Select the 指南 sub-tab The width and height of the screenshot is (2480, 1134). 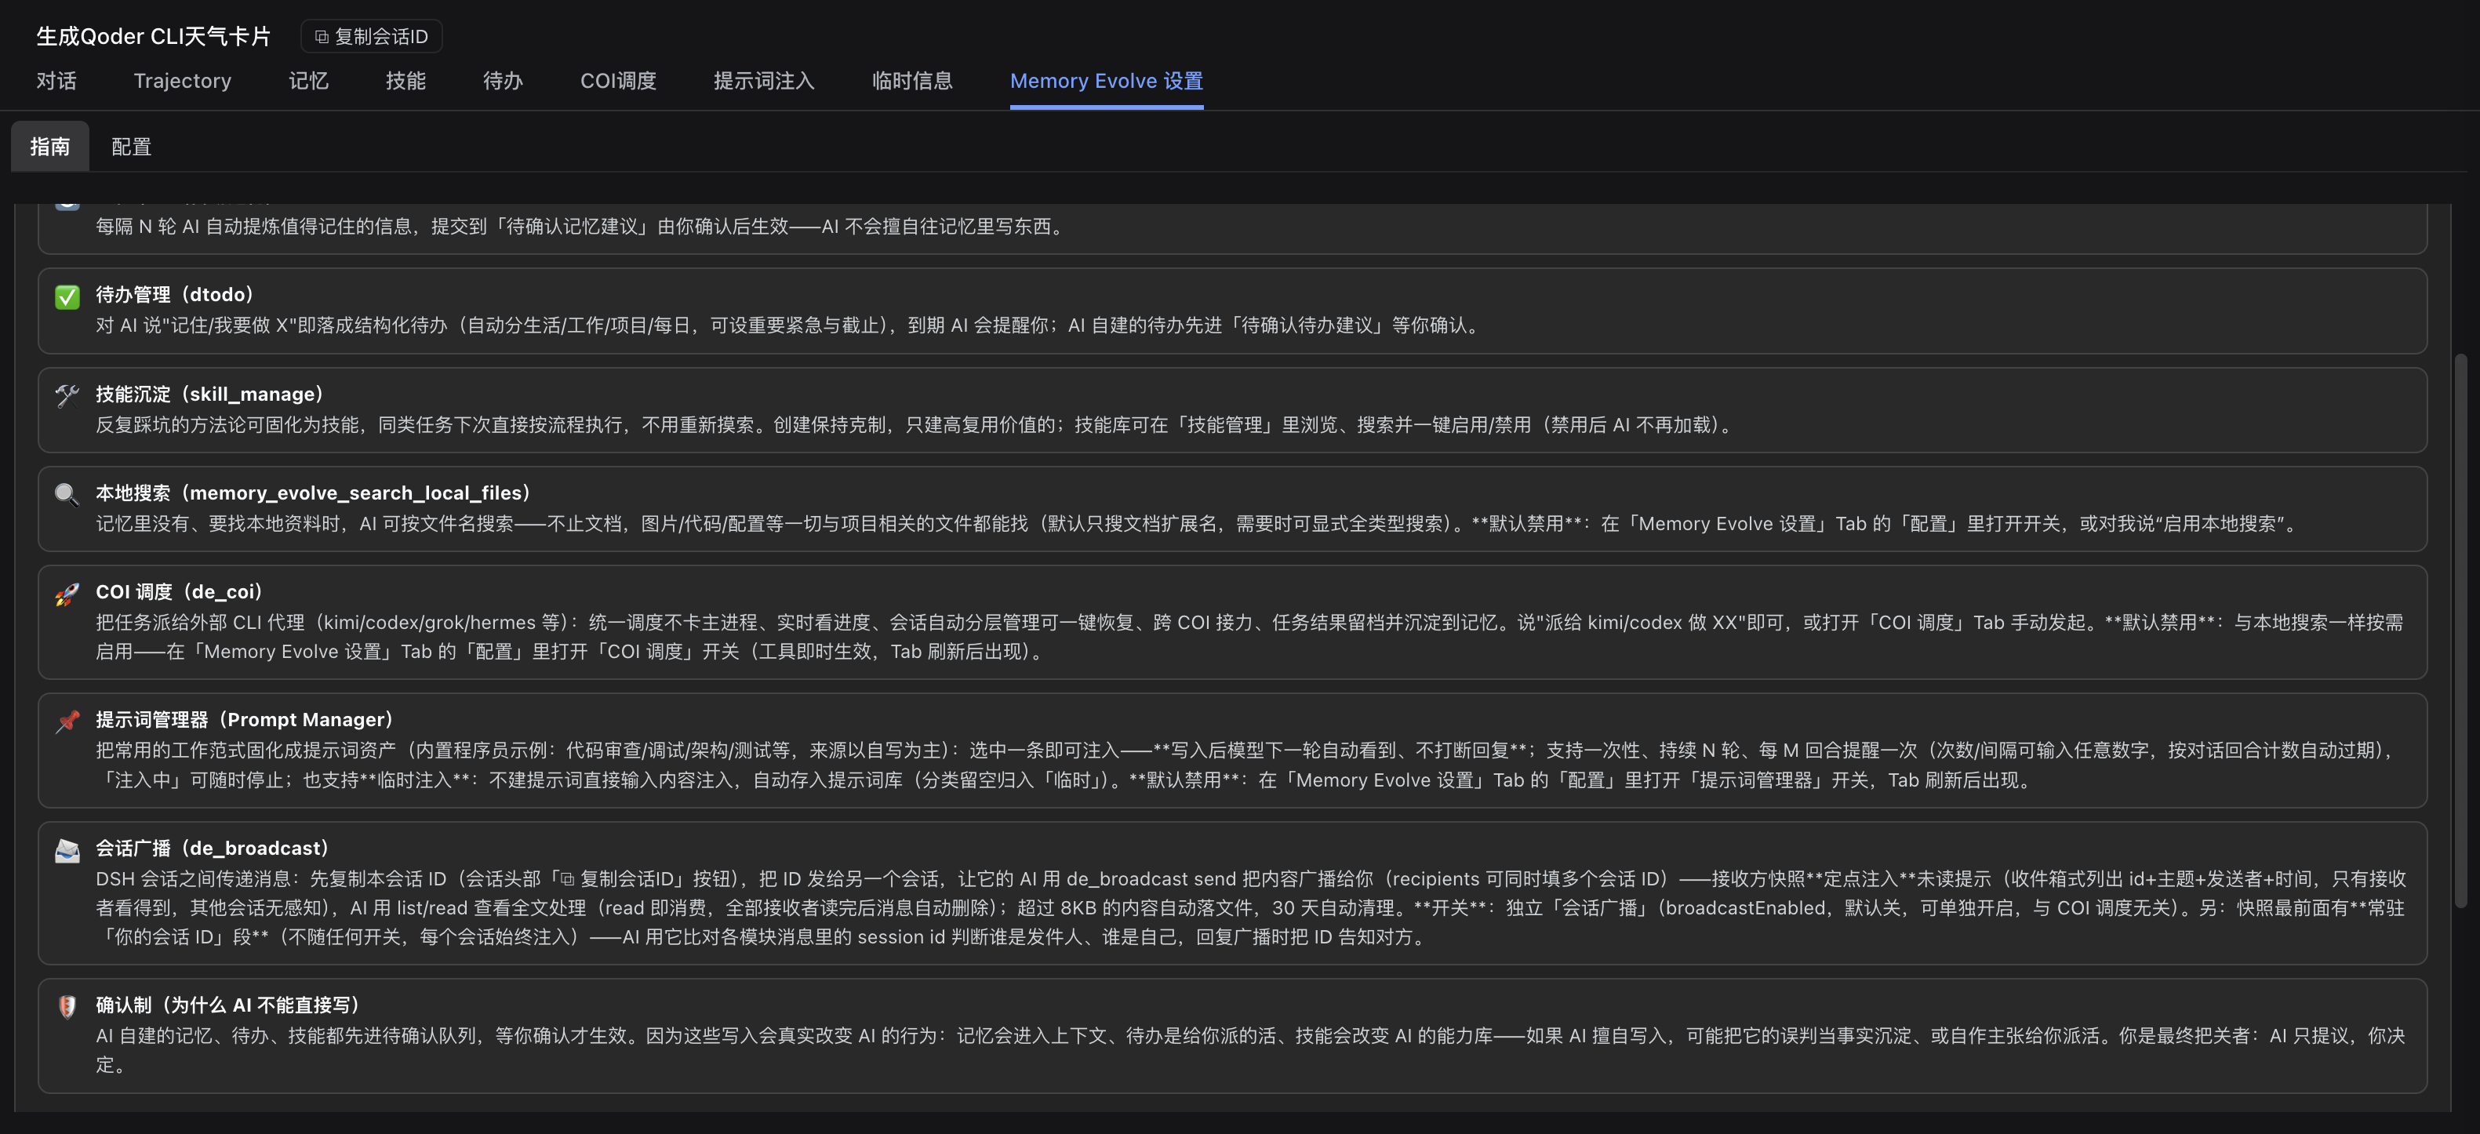50,147
